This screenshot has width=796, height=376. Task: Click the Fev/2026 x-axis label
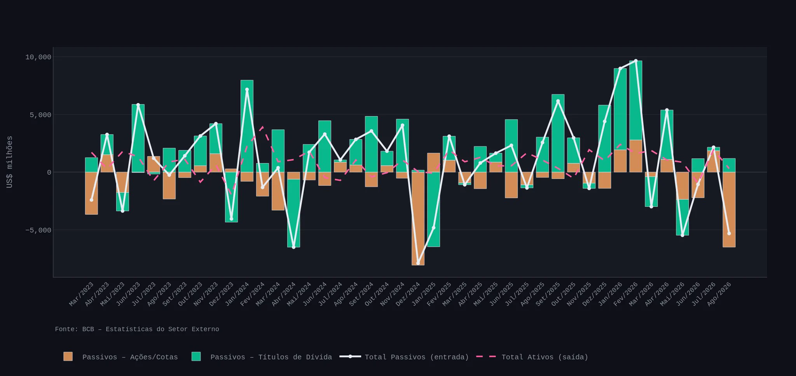(626, 294)
